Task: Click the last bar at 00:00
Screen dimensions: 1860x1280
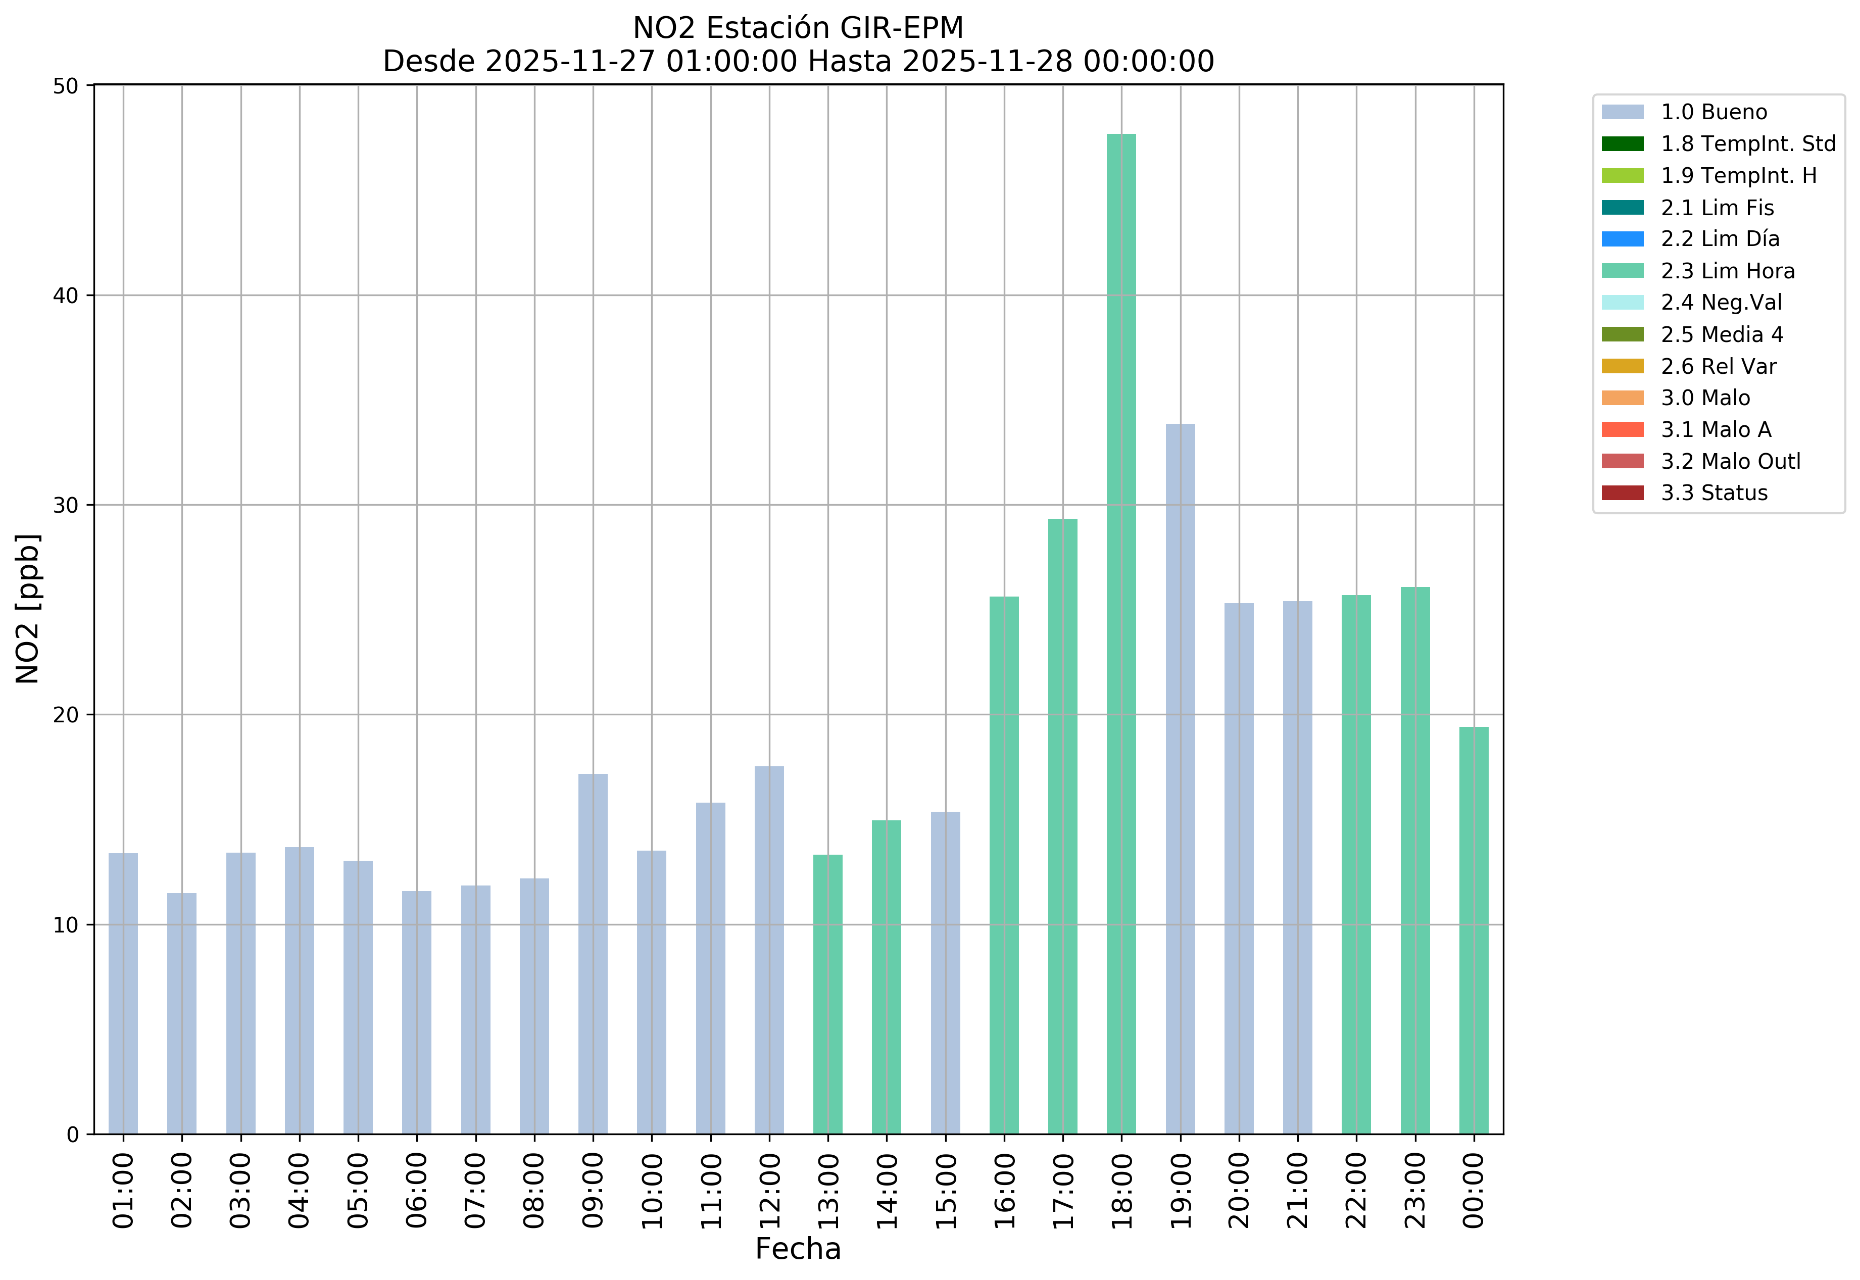Action: 1474,930
